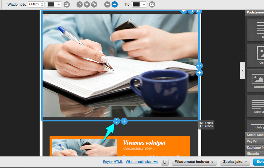The height and width of the screenshot is (168, 264).
Task: Select the Tekst & block in panel
Action: point(255,106)
